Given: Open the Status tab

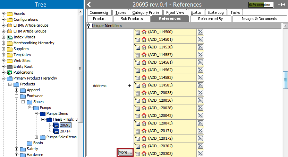Looking at the screenshot, I should pyautogui.click(x=196, y=12).
